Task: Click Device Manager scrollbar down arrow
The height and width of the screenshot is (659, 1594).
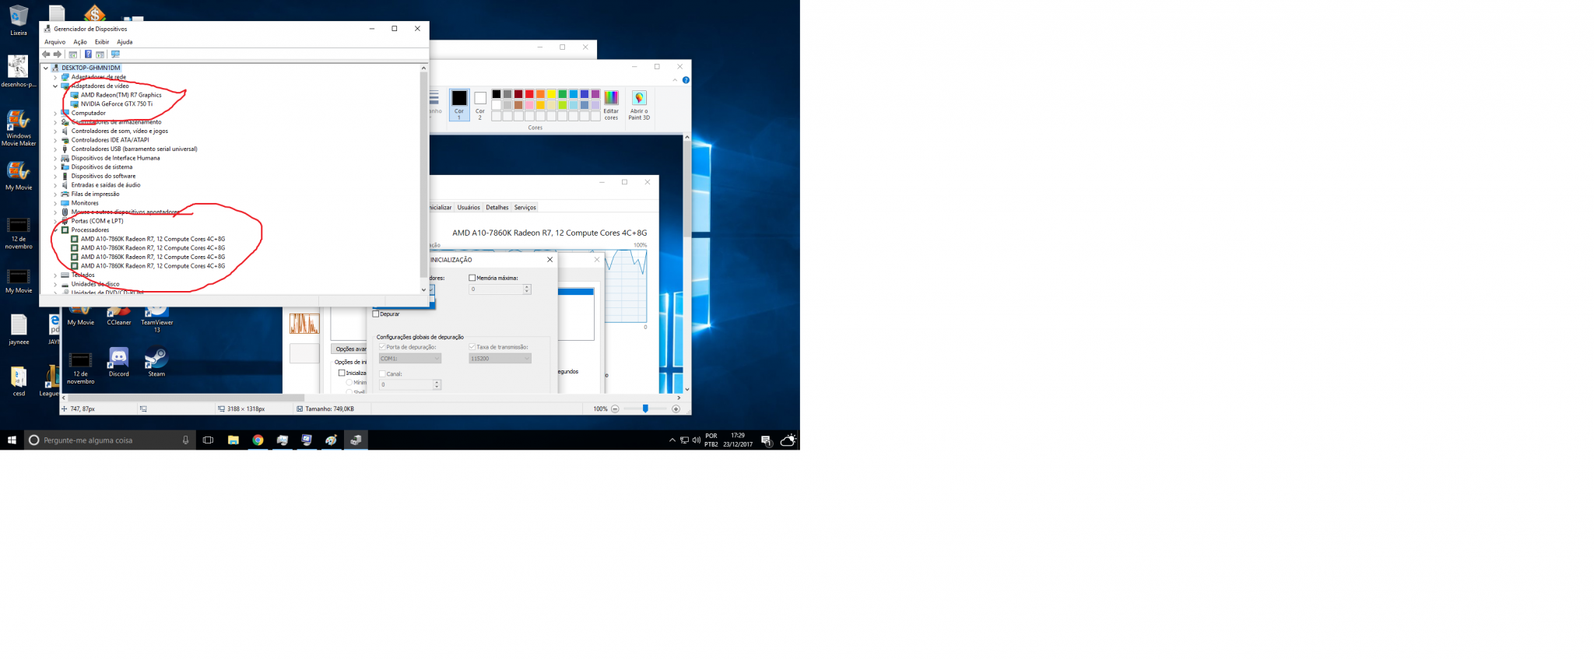Action: pyautogui.click(x=423, y=290)
